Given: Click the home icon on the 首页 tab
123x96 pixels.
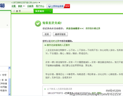Looking at the screenshot, I should (x=14, y=11).
